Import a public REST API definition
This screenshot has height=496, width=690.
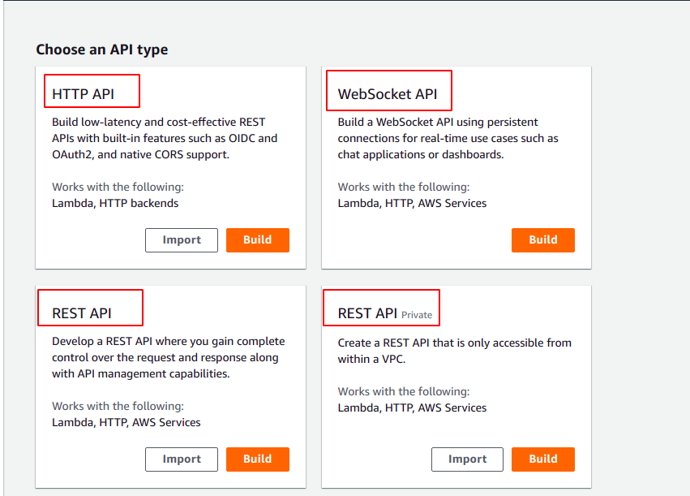tap(182, 459)
